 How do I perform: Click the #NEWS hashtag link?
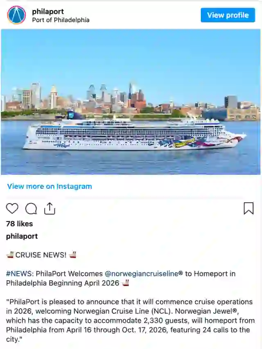point(20,273)
